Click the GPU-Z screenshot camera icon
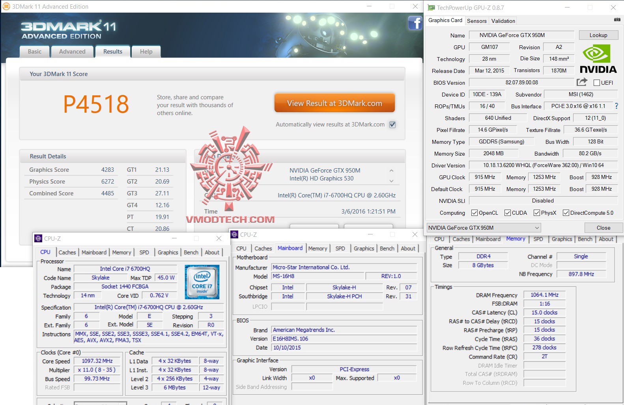The image size is (624, 405). 617,20
